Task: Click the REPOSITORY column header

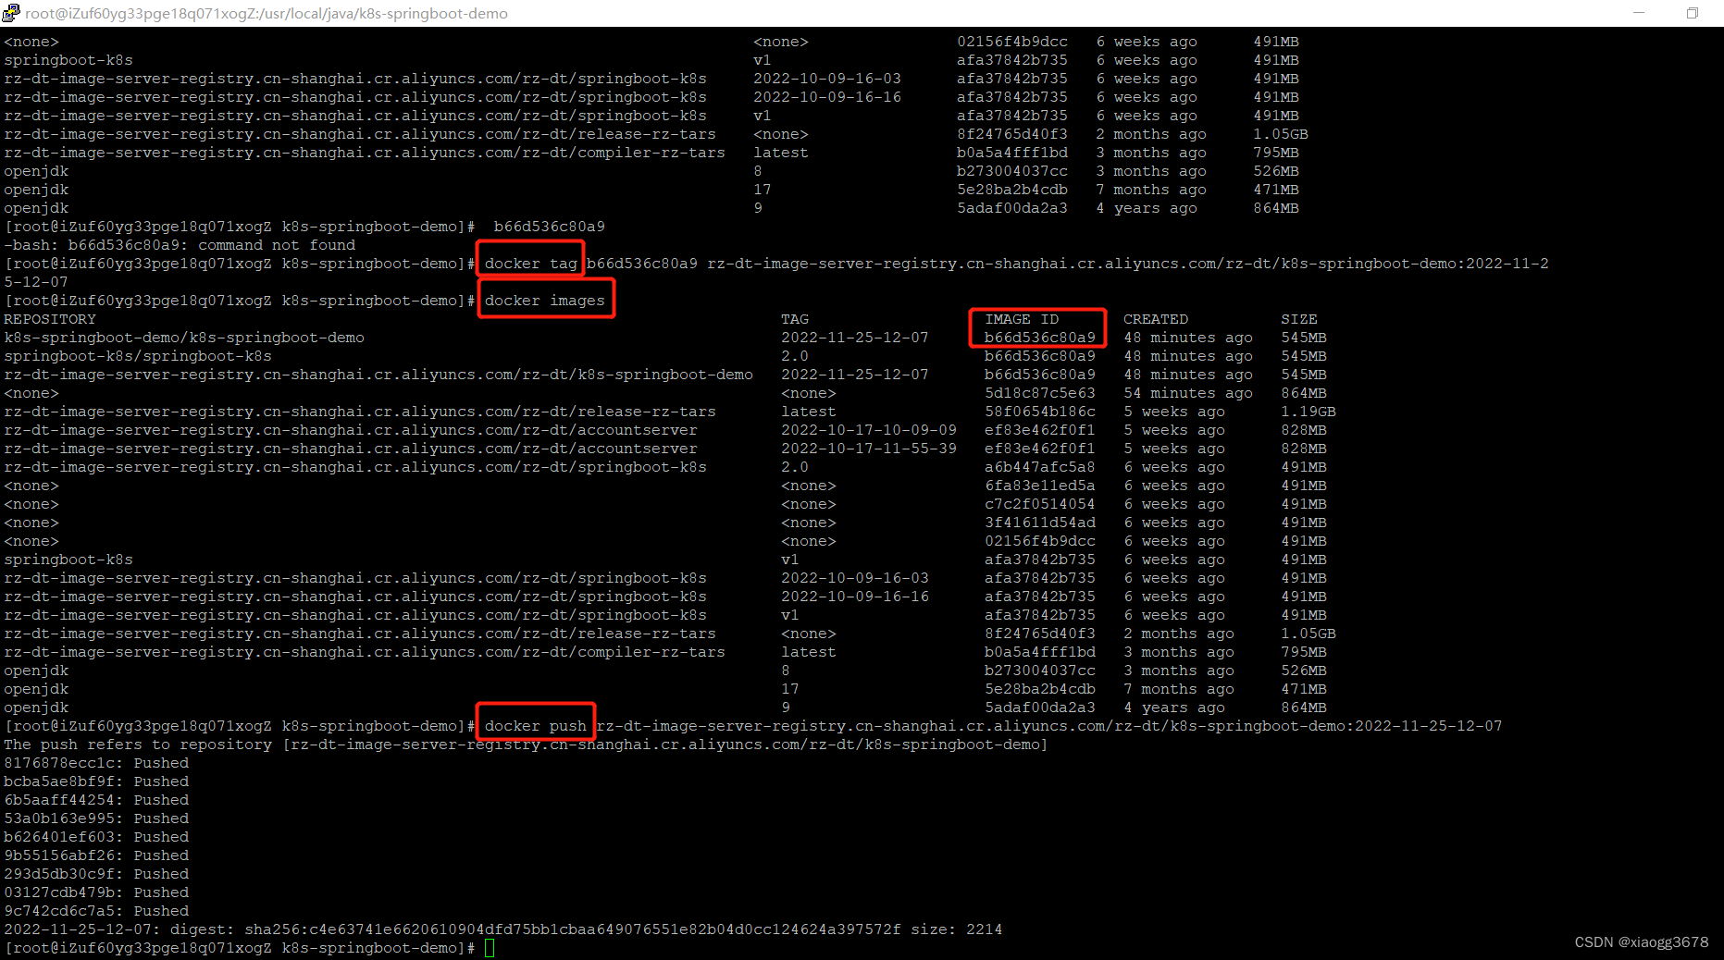Action: click(50, 318)
